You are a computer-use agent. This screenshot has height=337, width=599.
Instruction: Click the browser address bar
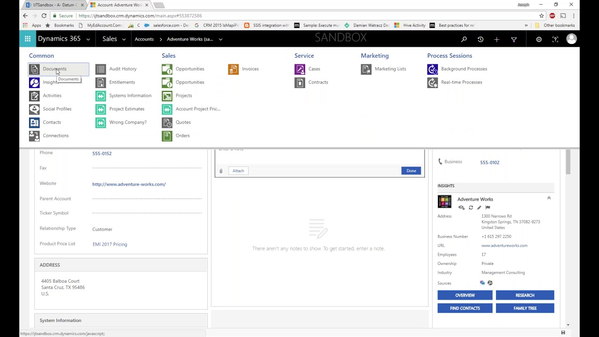[299, 16]
